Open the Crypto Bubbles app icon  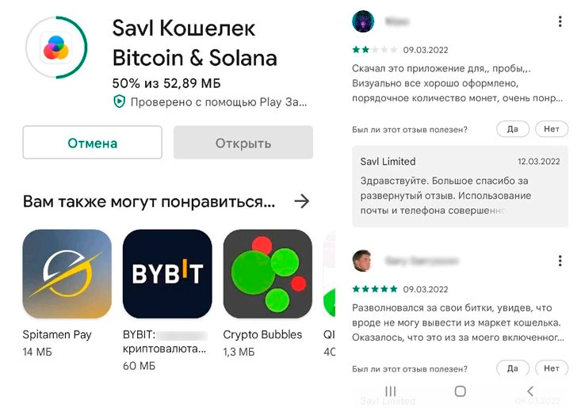(x=267, y=274)
